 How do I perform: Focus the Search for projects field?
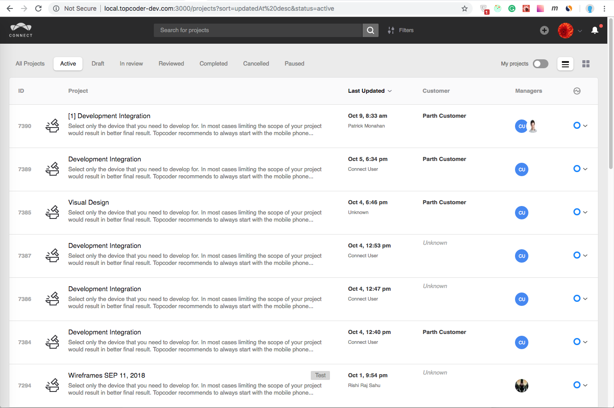258,30
